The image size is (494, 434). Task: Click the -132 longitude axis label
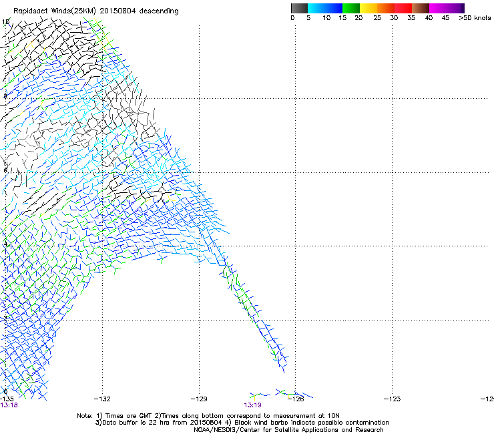(x=102, y=399)
